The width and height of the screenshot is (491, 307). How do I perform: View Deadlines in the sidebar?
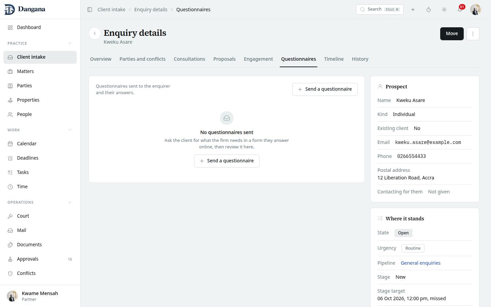coord(40,158)
